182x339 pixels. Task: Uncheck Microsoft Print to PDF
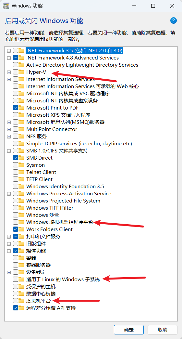(x=16, y=108)
